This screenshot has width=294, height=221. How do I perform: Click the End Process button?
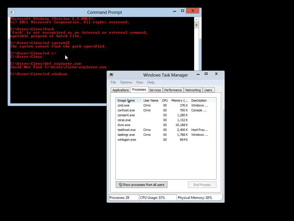click(x=202, y=185)
